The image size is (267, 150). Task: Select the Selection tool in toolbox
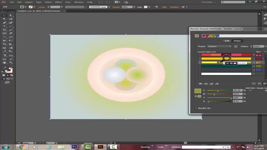[5, 15]
